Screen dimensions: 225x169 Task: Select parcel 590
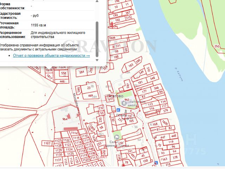pos(78,89)
